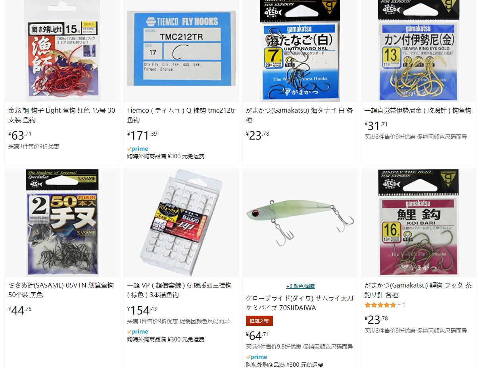
Task: Open the Gamakatsu Koi Bari hook image
Action: tap(418, 223)
